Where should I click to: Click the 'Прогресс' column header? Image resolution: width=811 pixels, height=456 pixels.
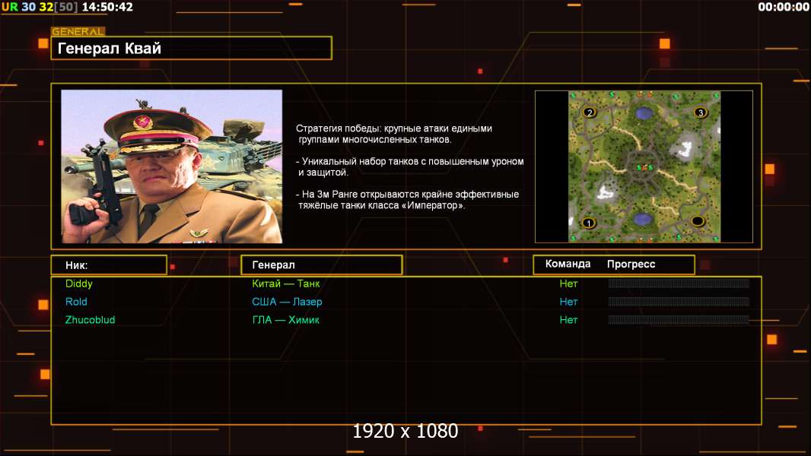pyautogui.click(x=631, y=264)
